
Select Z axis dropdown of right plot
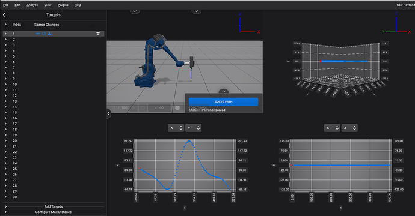point(349,128)
